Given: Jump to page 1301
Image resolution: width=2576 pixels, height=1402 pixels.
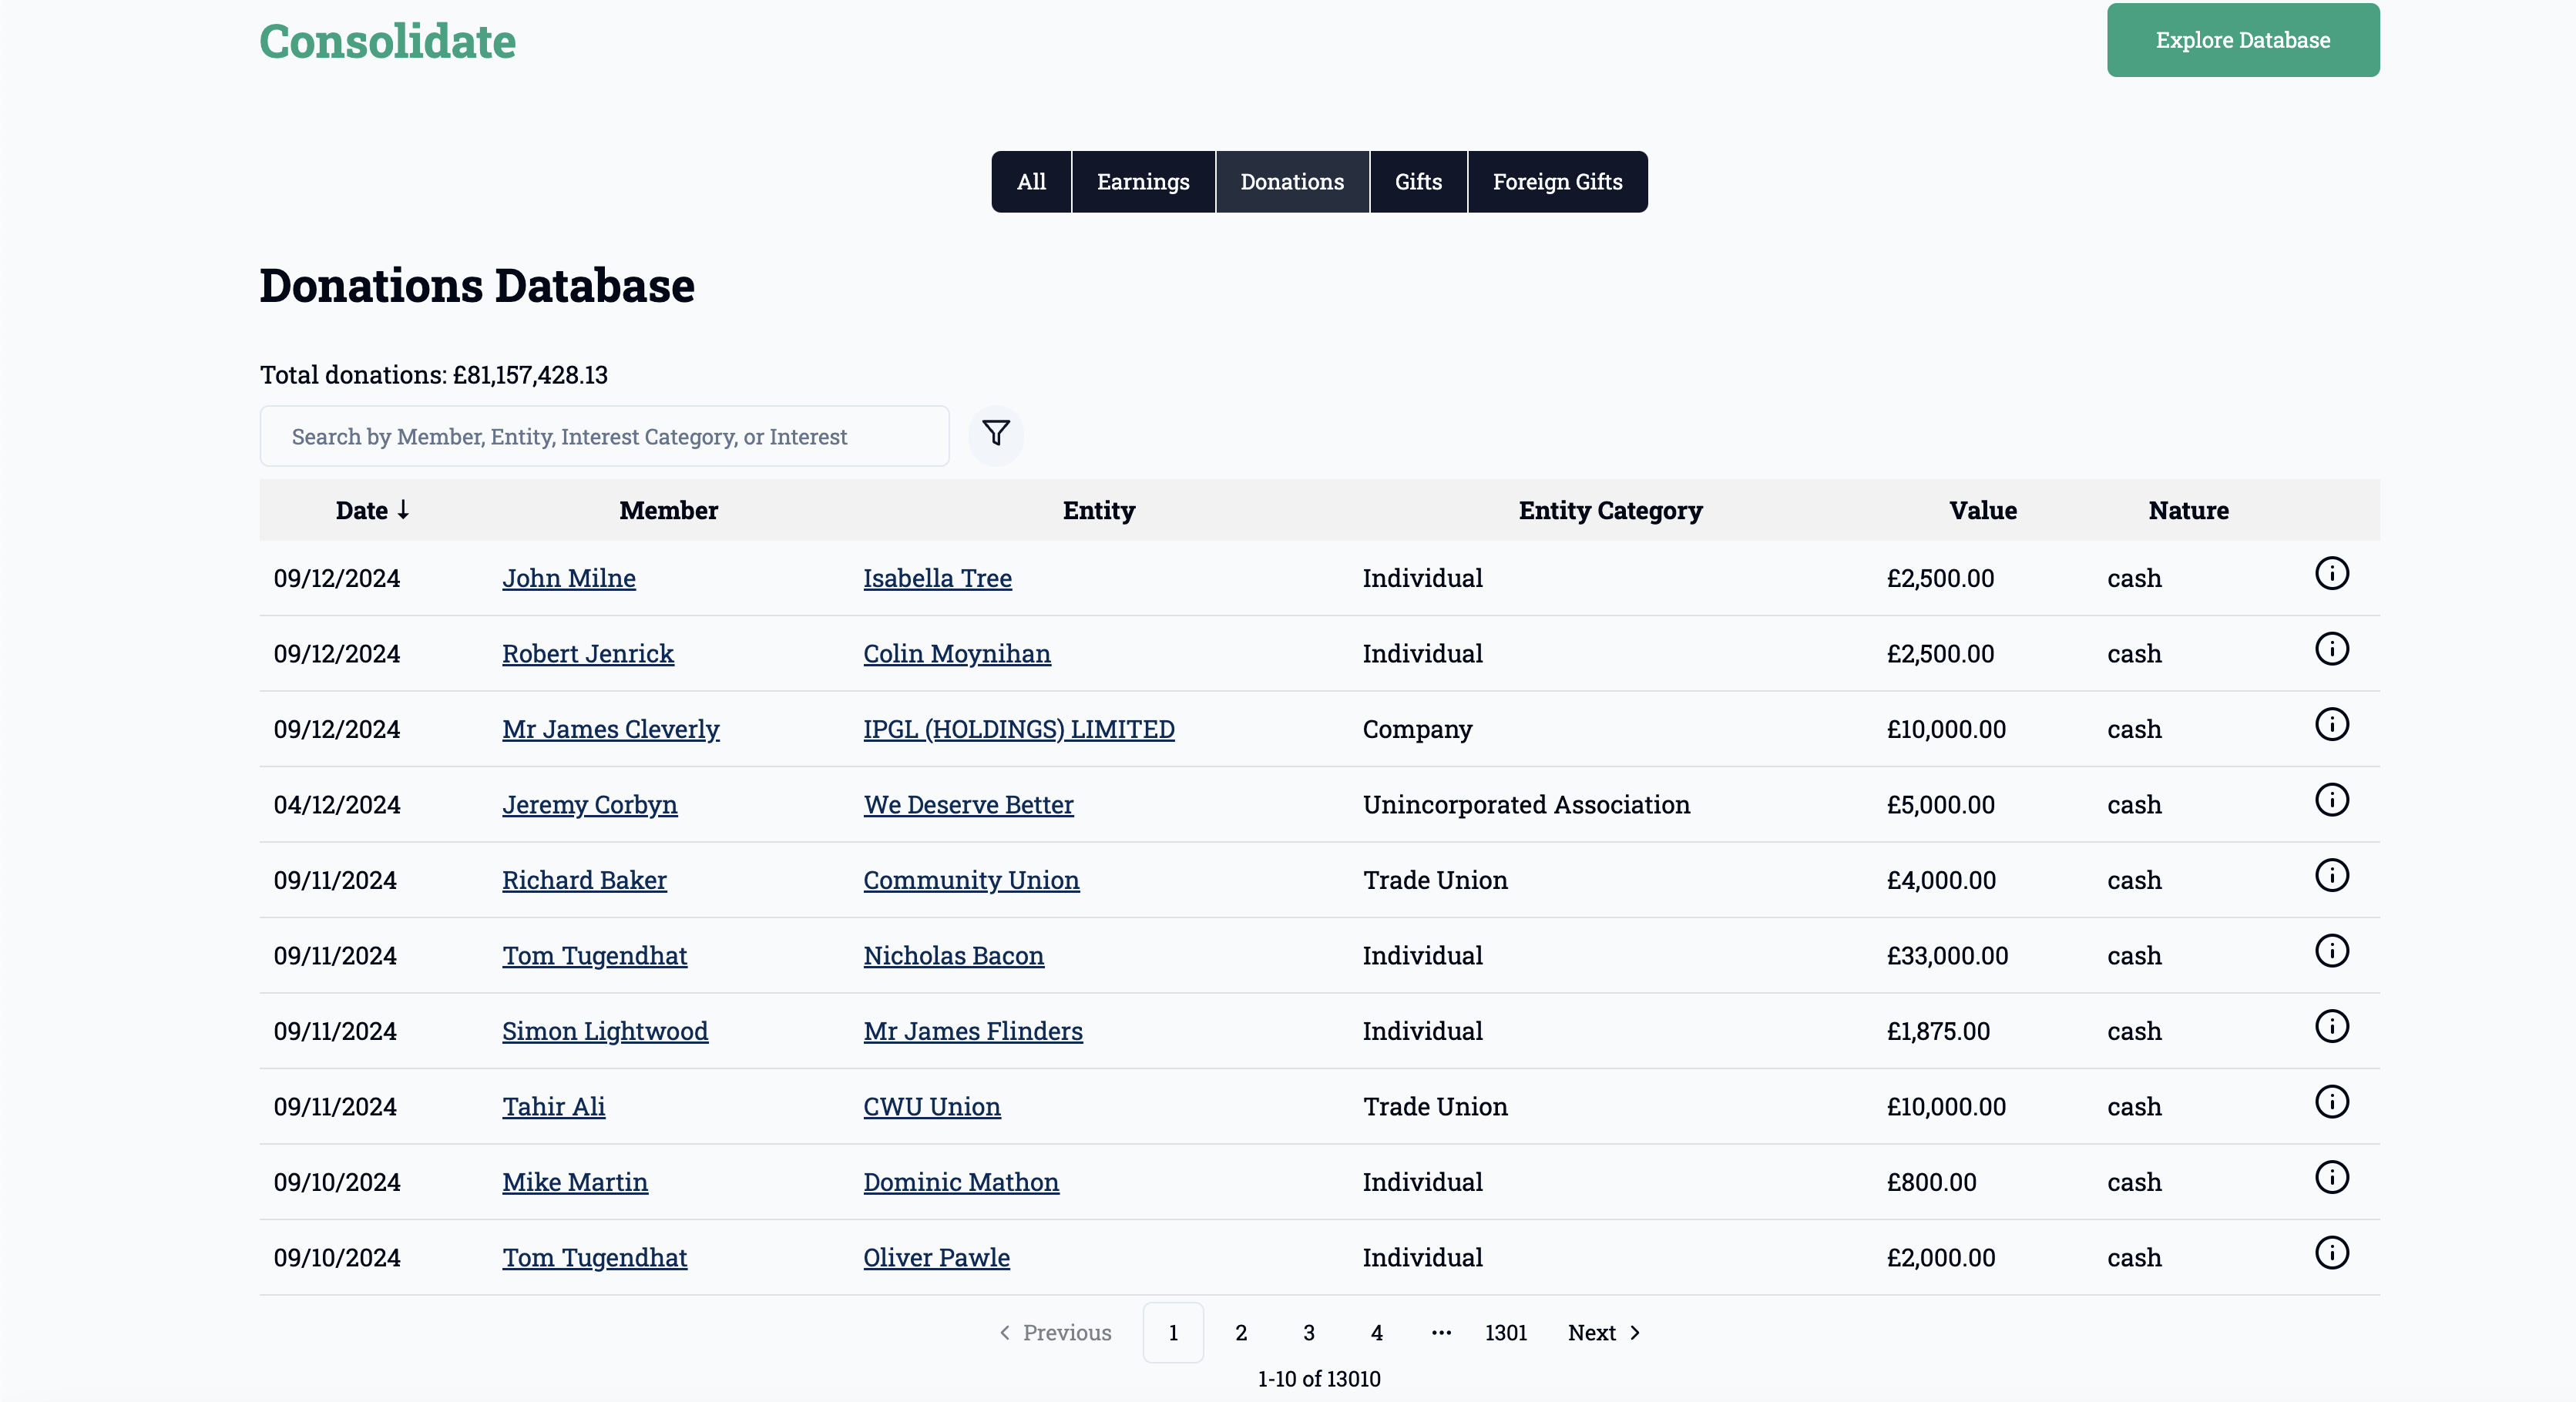Looking at the screenshot, I should 1505,1333.
